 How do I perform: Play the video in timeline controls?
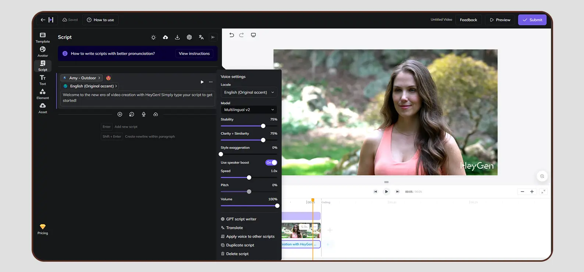pos(386,192)
